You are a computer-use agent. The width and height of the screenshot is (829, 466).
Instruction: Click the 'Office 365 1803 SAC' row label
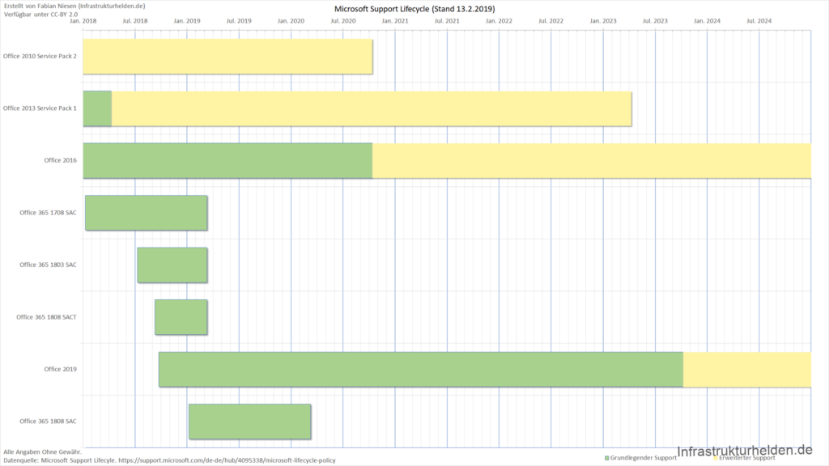[48, 265]
